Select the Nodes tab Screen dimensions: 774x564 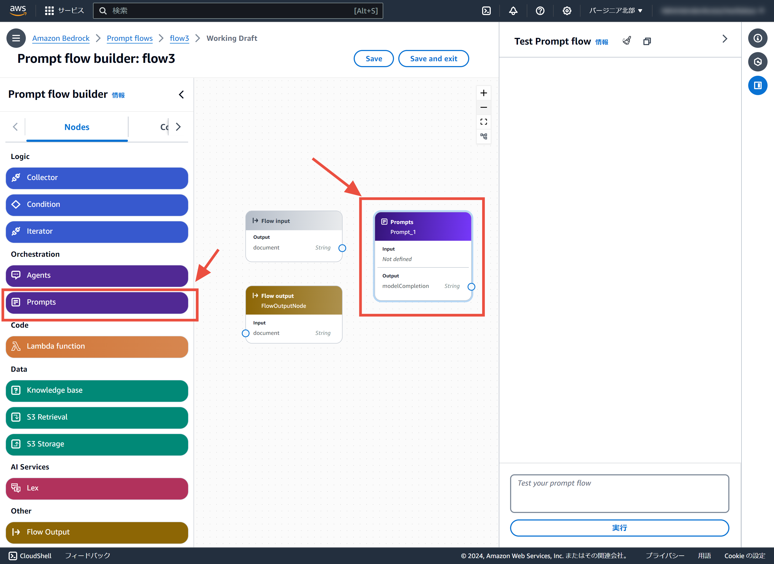(77, 127)
